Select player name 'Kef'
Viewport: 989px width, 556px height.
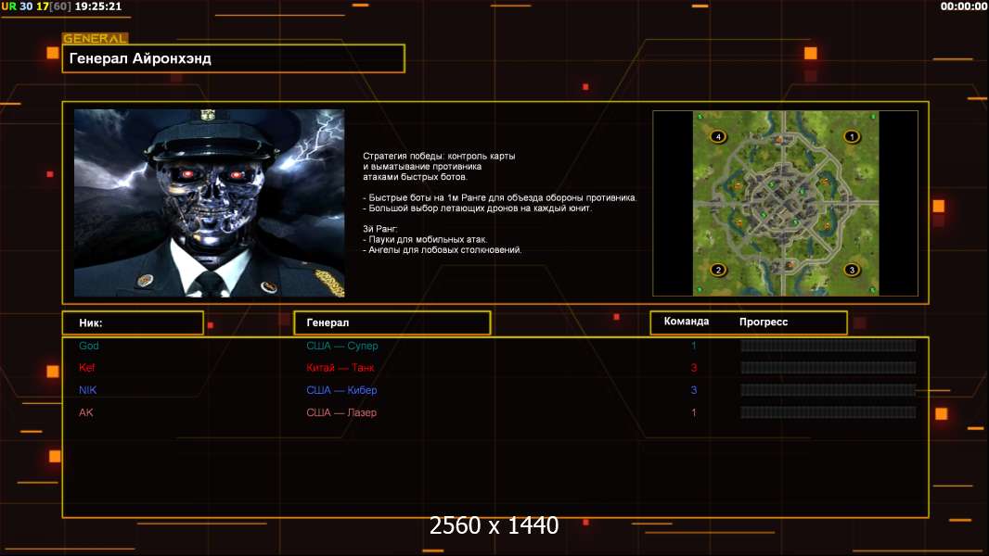pos(87,368)
